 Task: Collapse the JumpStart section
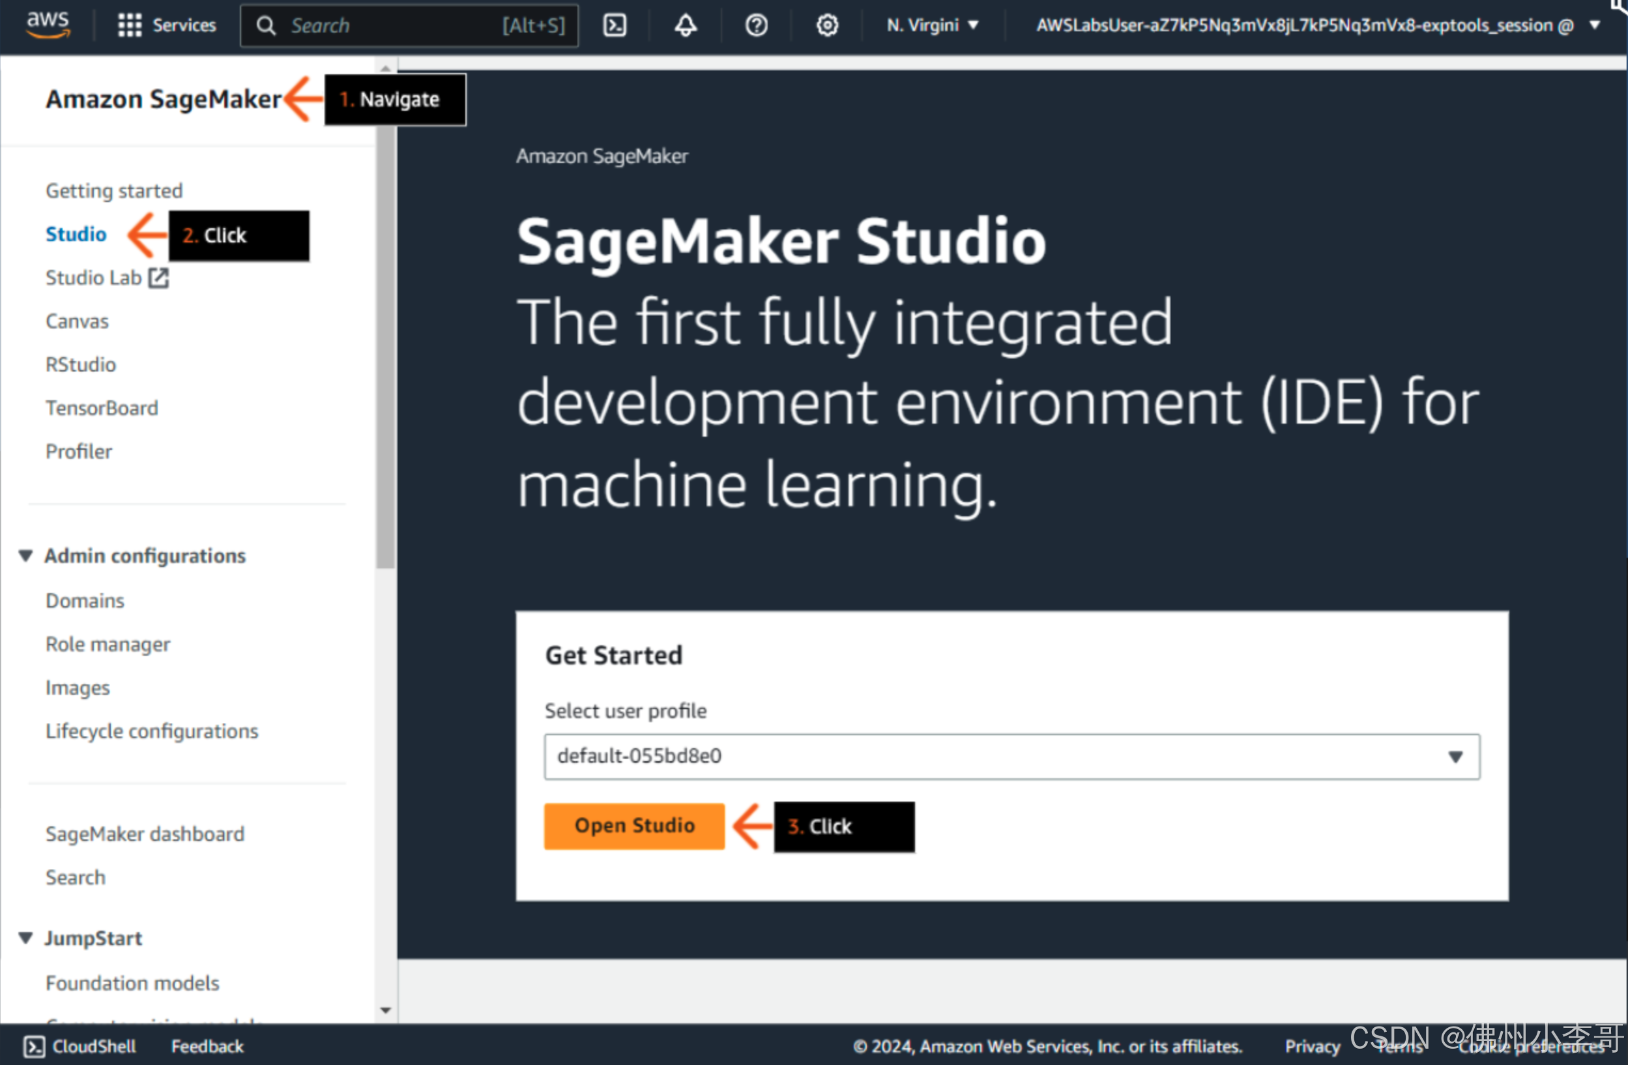(x=26, y=938)
